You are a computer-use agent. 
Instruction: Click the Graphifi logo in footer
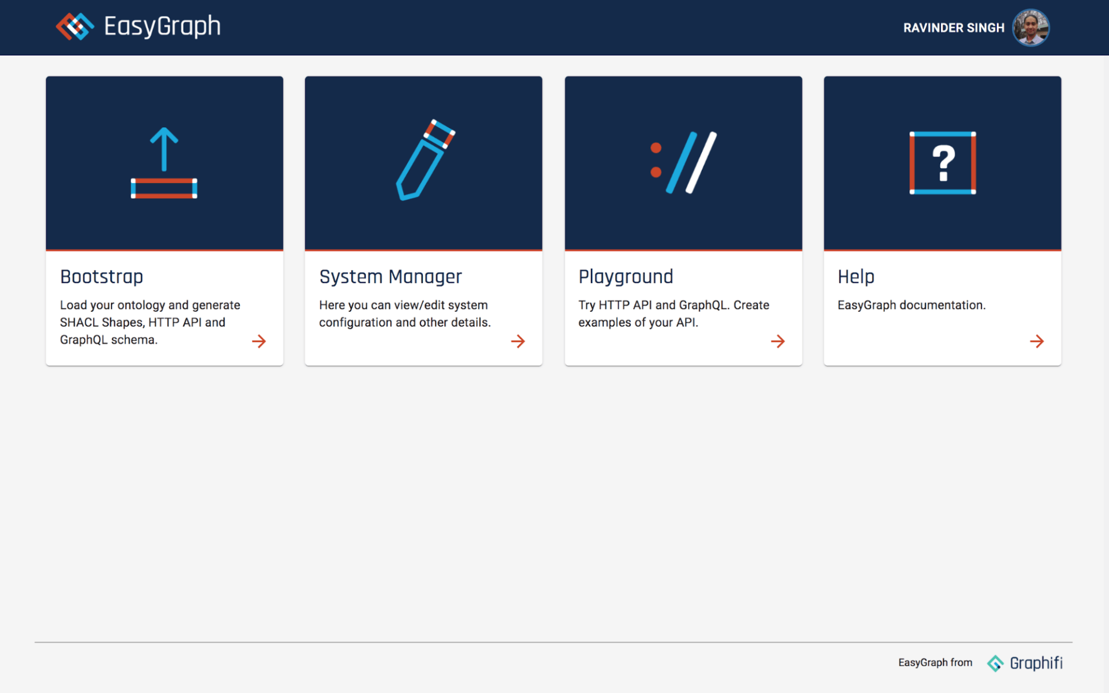coord(995,663)
